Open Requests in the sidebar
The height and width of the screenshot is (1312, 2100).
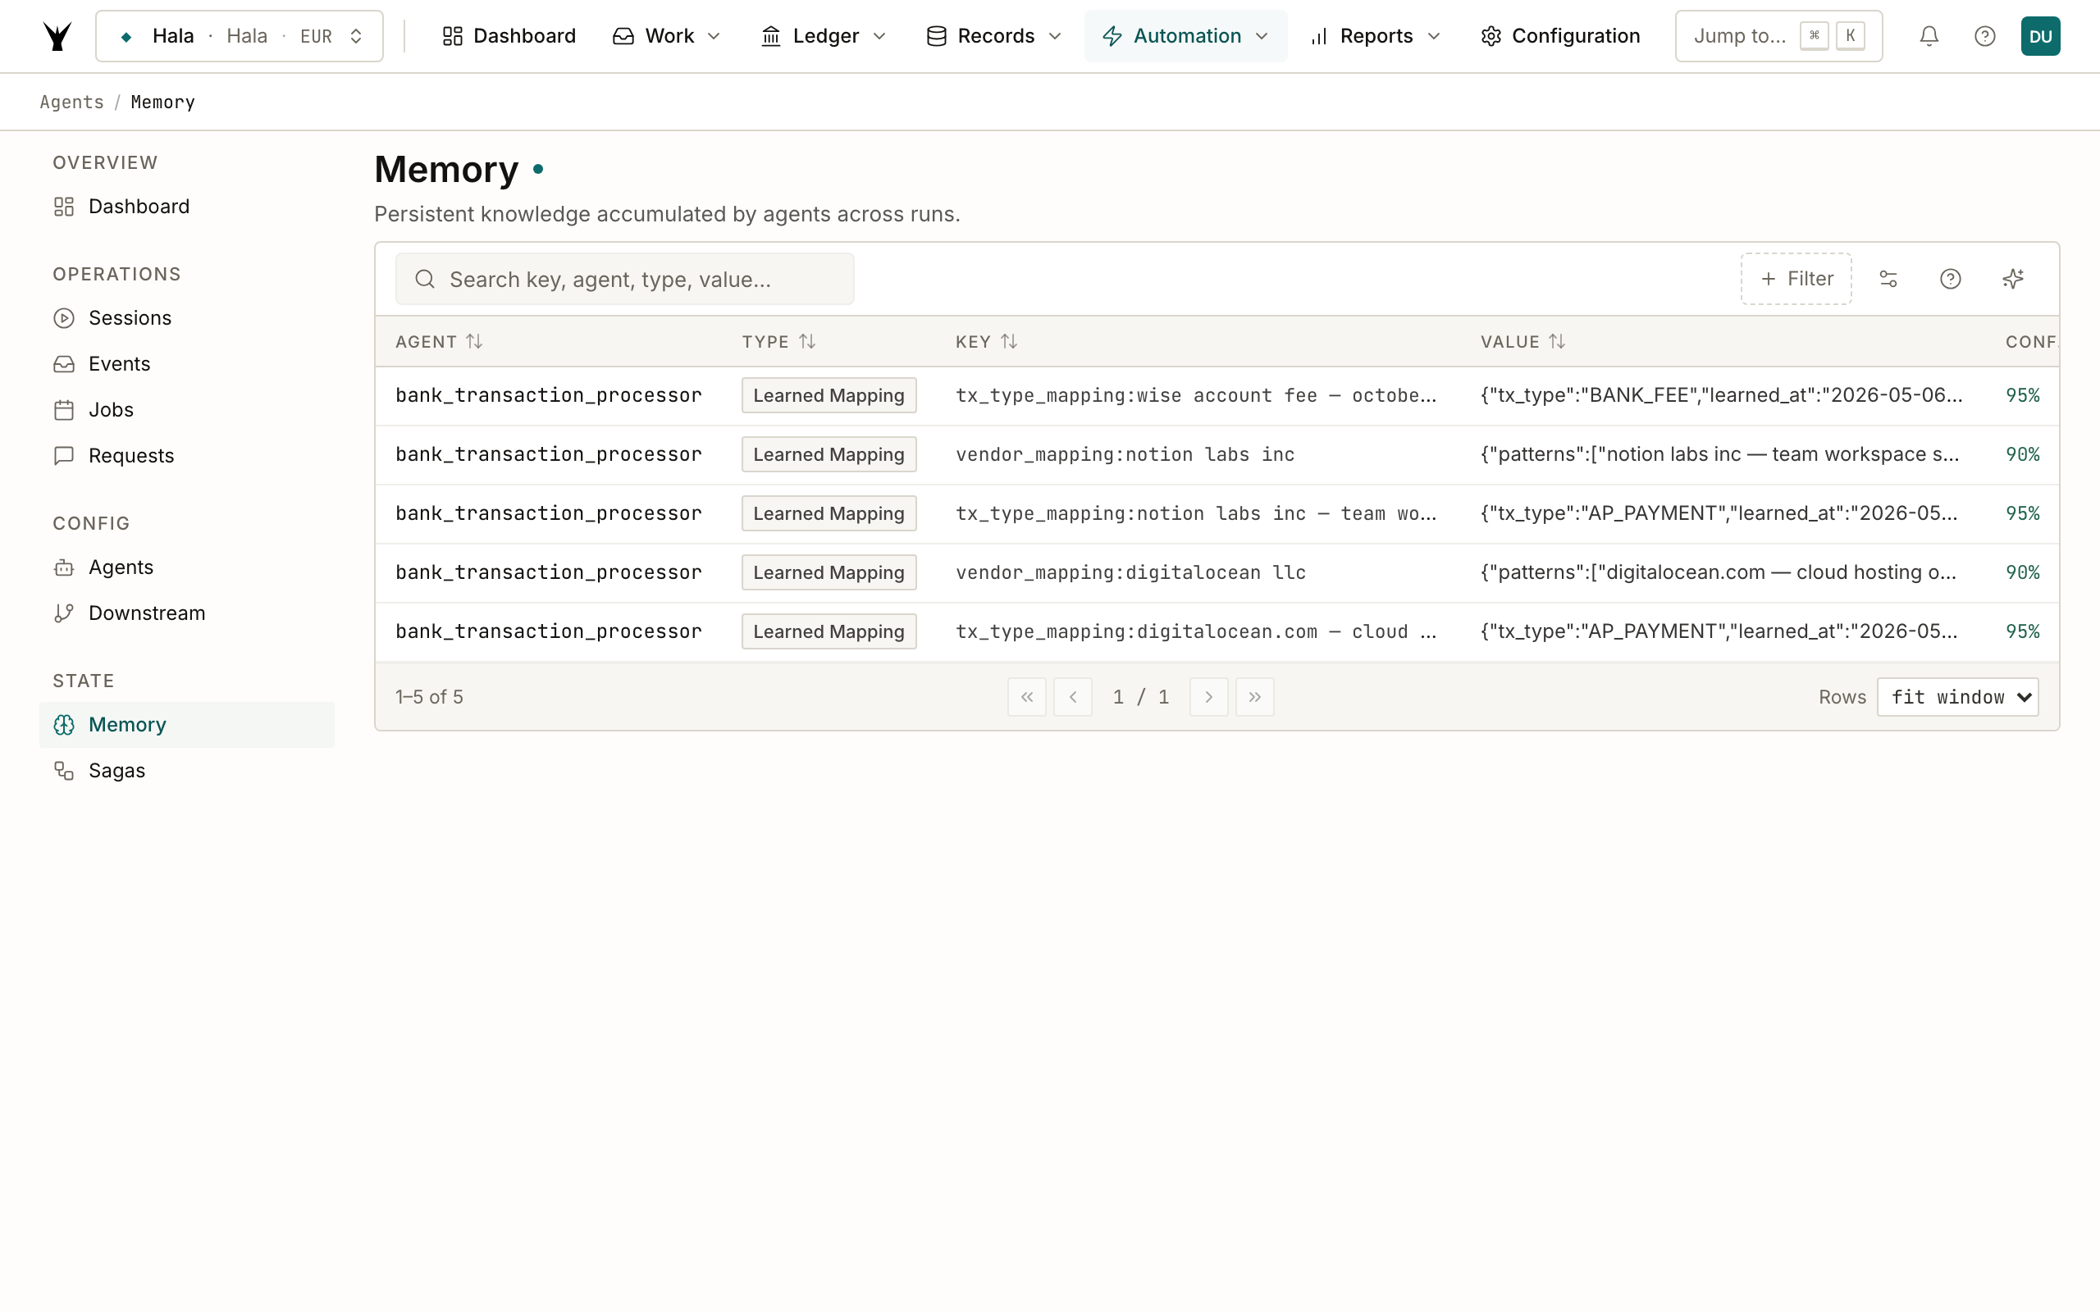tap(186, 456)
